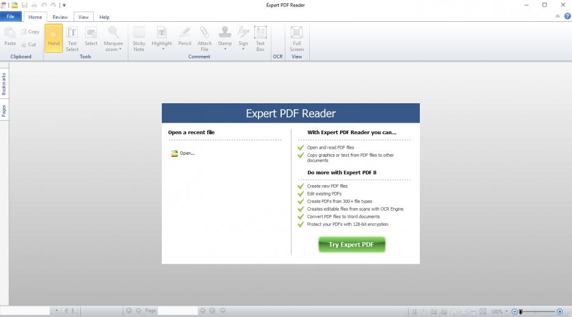Click "Open and read PDF files" text
The width and height of the screenshot is (572, 317).
(330, 148)
